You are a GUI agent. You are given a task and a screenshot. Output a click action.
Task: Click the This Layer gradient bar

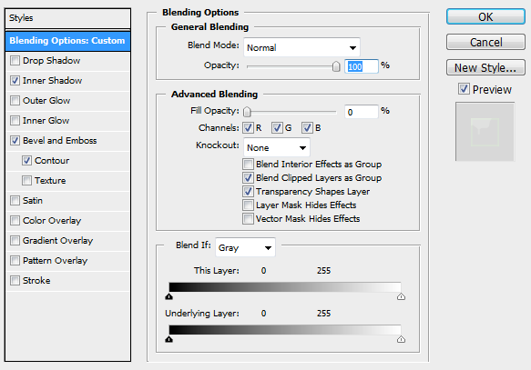tap(285, 287)
